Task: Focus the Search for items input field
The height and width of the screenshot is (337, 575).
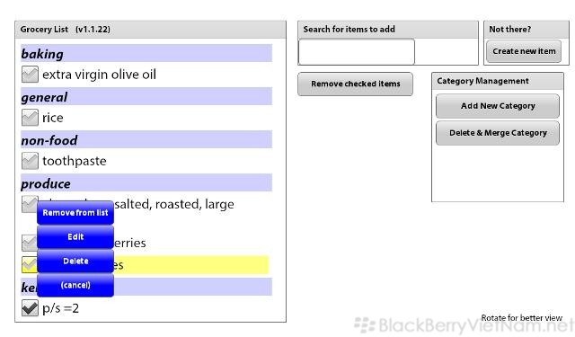Action: pos(357,52)
